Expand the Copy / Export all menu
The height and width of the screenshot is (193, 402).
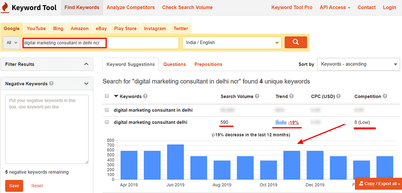(x=379, y=184)
